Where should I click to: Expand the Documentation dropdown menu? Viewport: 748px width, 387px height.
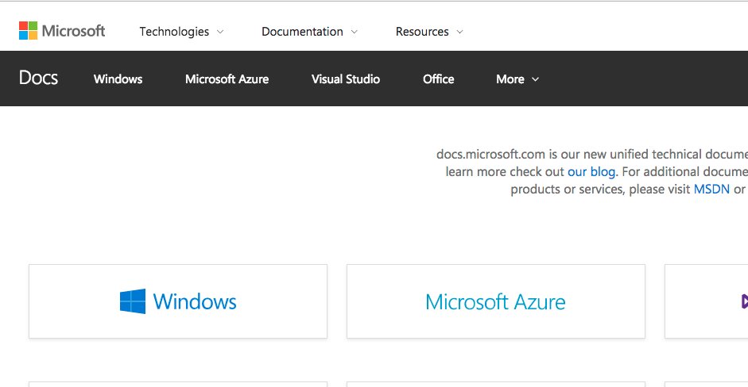(309, 32)
